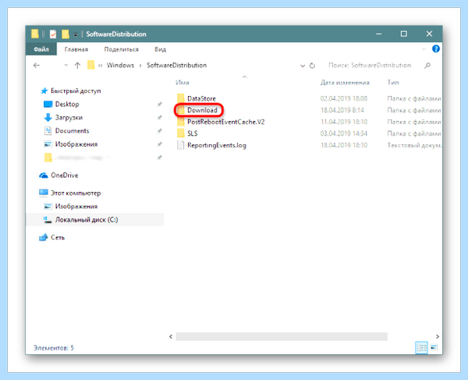Click the scroll right arrow
The width and height of the screenshot is (468, 380).
438,336
